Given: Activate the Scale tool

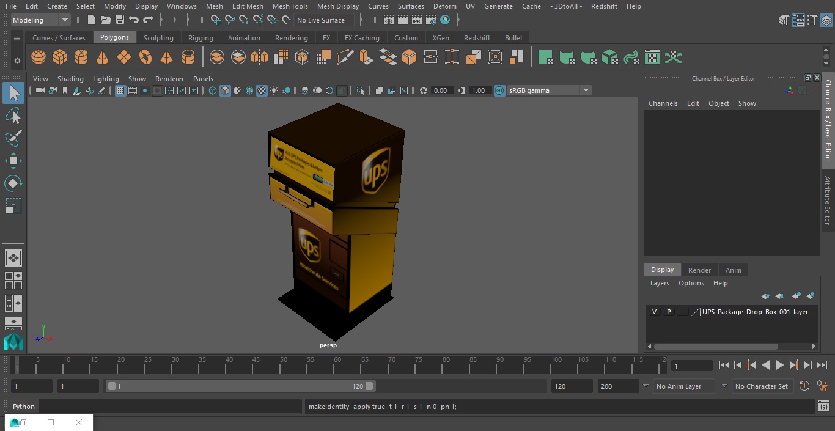Looking at the screenshot, I should click(13, 206).
